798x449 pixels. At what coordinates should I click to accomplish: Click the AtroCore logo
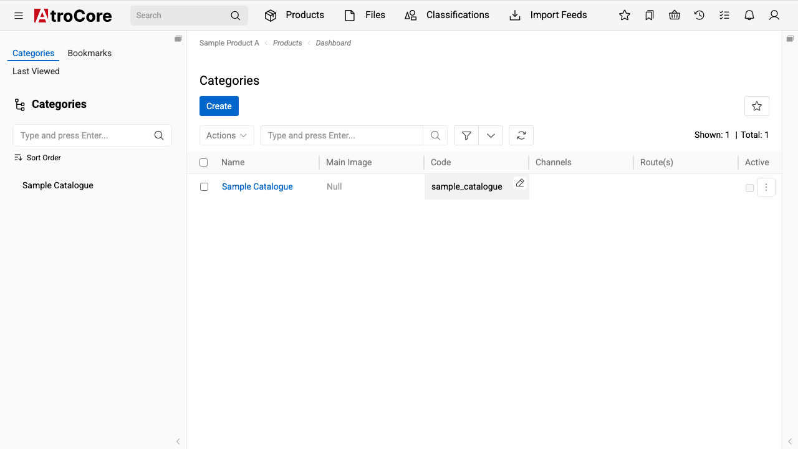click(73, 16)
